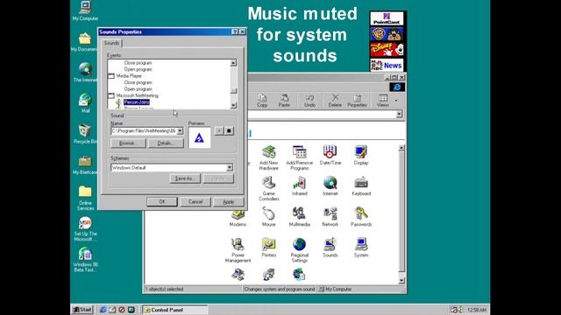
Task: Open Game Controllers applet
Action: click(269, 188)
